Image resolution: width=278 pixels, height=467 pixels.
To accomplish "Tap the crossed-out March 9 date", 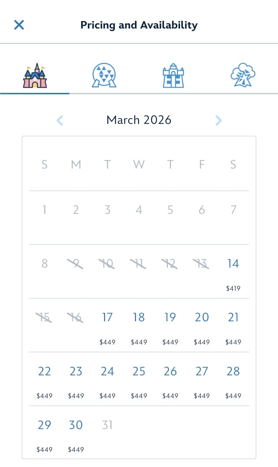I will pos(76,264).
